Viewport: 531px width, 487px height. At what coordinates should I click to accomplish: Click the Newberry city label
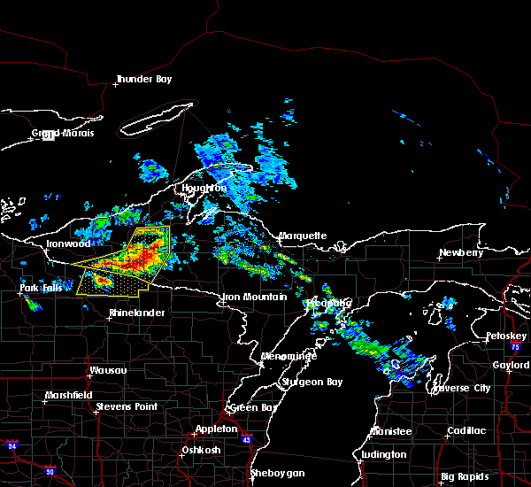tap(461, 253)
